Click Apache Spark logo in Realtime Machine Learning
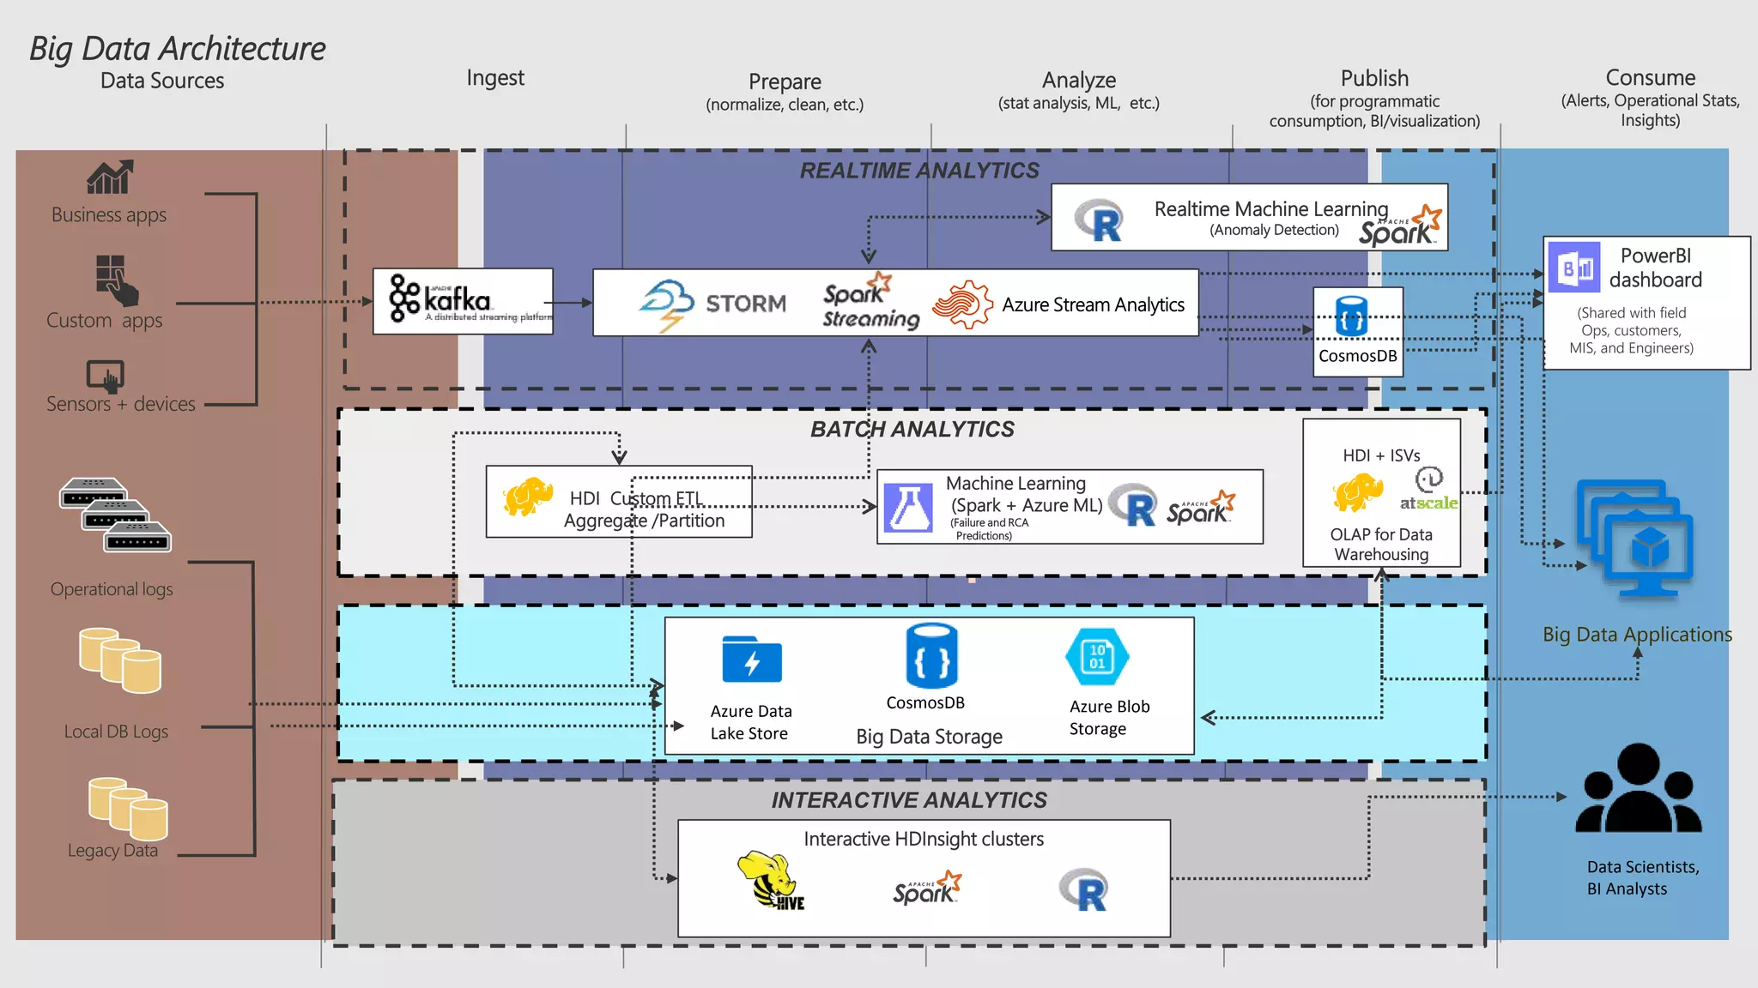Screen dimensions: 1758x988 point(1399,226)
